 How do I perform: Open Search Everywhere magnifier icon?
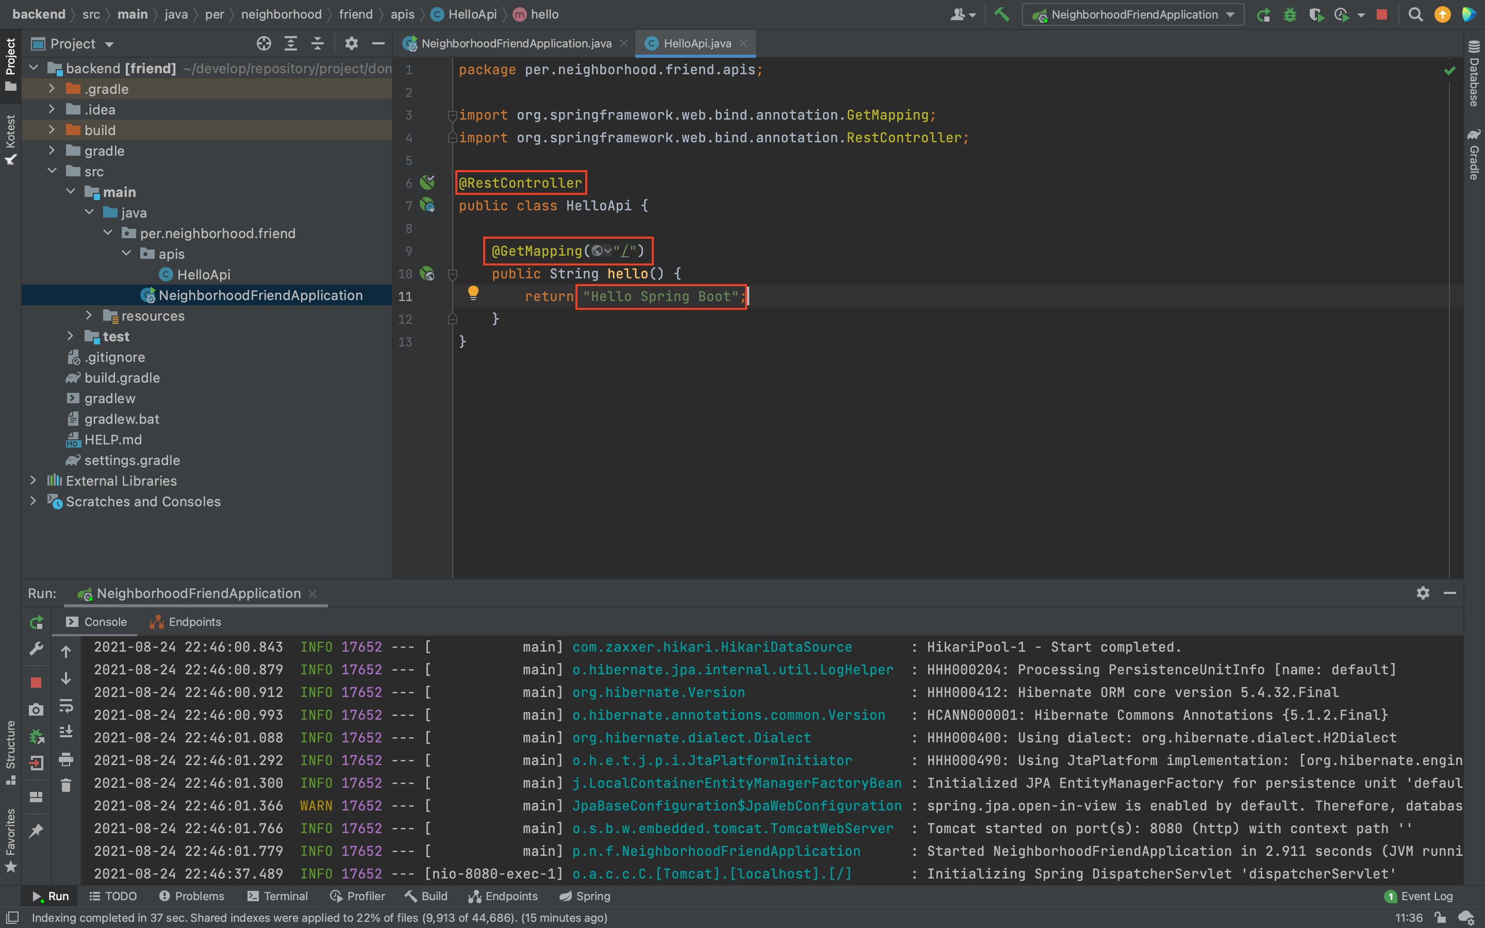click(1415, 14)
